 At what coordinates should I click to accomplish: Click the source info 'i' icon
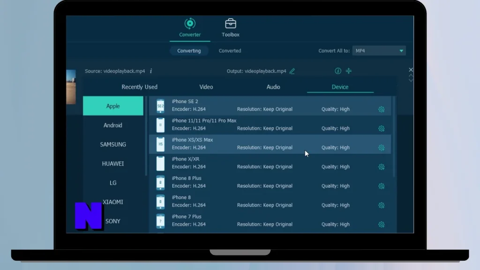(x=151, y=71)
